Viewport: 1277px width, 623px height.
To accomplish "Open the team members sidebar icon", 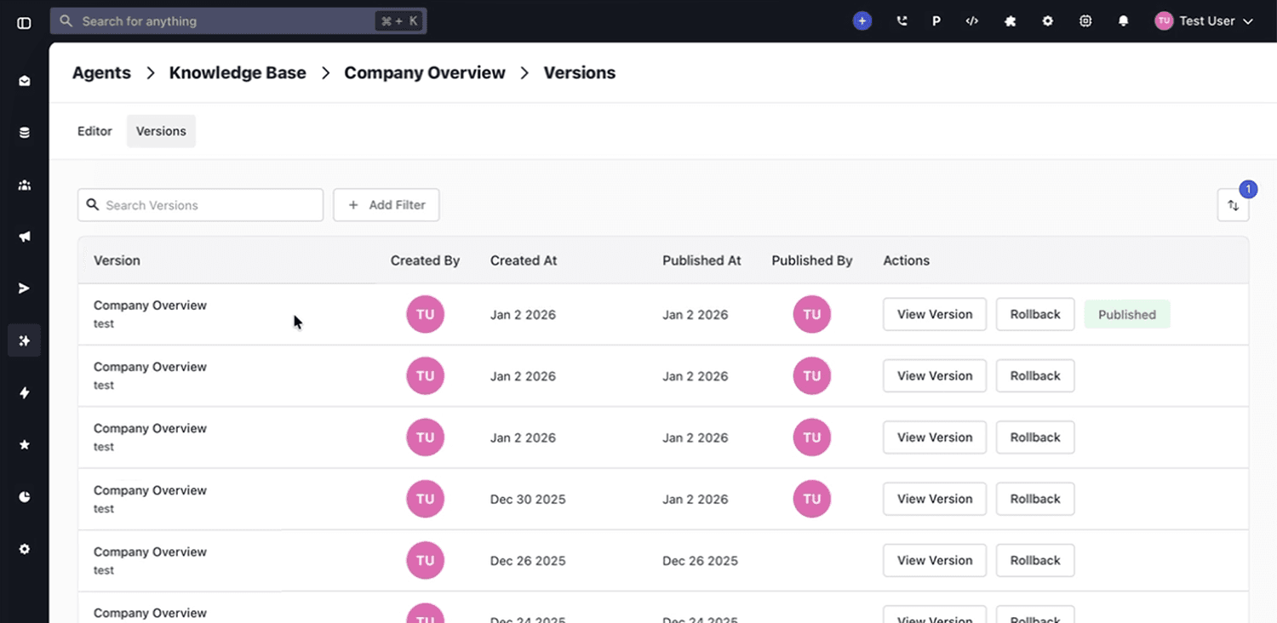I will (x=23, y=185).
